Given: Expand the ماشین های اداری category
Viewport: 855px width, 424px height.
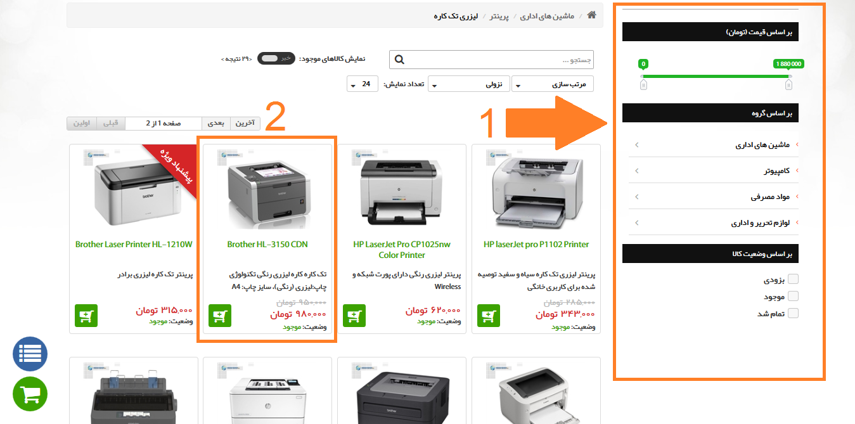Looking at the screenshot, I should tap(714, 145).
